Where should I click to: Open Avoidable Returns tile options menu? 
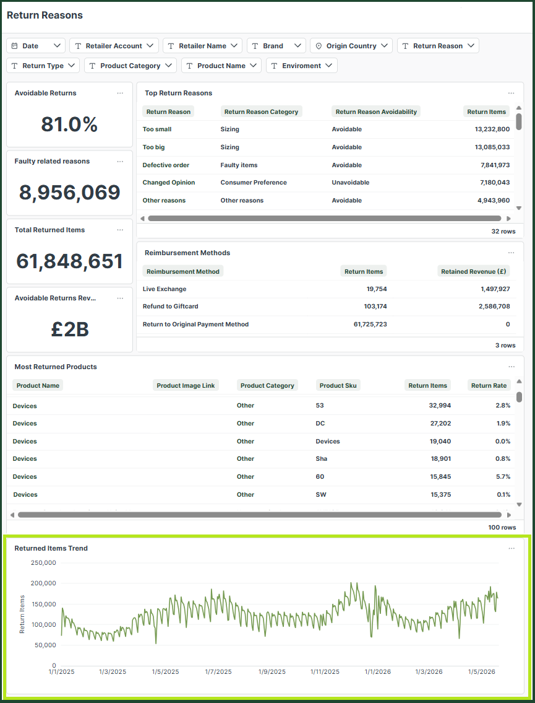click(120, 94)
